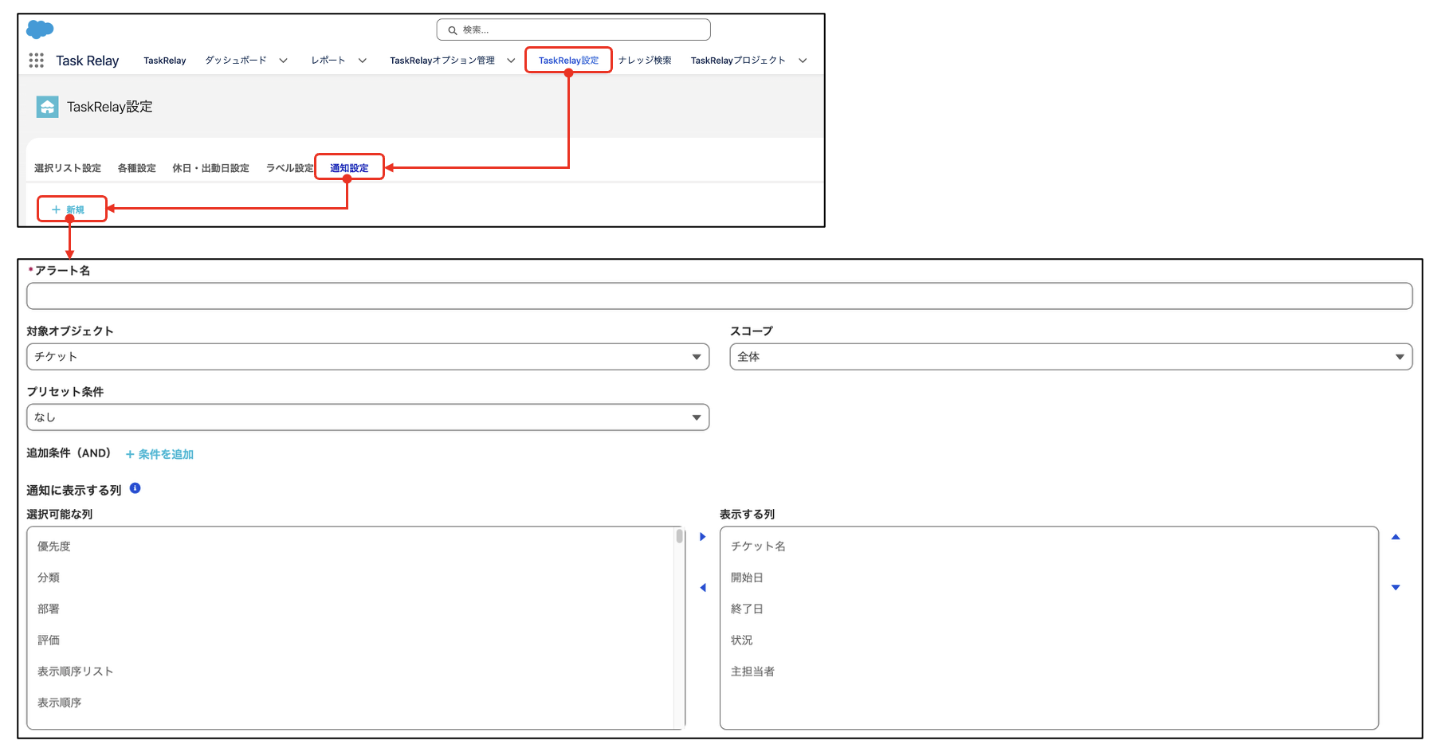
Task: Select 分類 in available columns
Action: tap(49, 578)
